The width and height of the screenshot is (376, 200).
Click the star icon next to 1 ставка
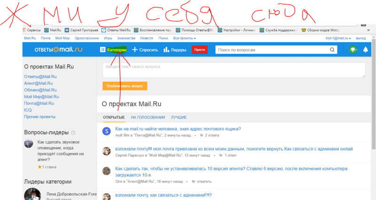[39, 167]
